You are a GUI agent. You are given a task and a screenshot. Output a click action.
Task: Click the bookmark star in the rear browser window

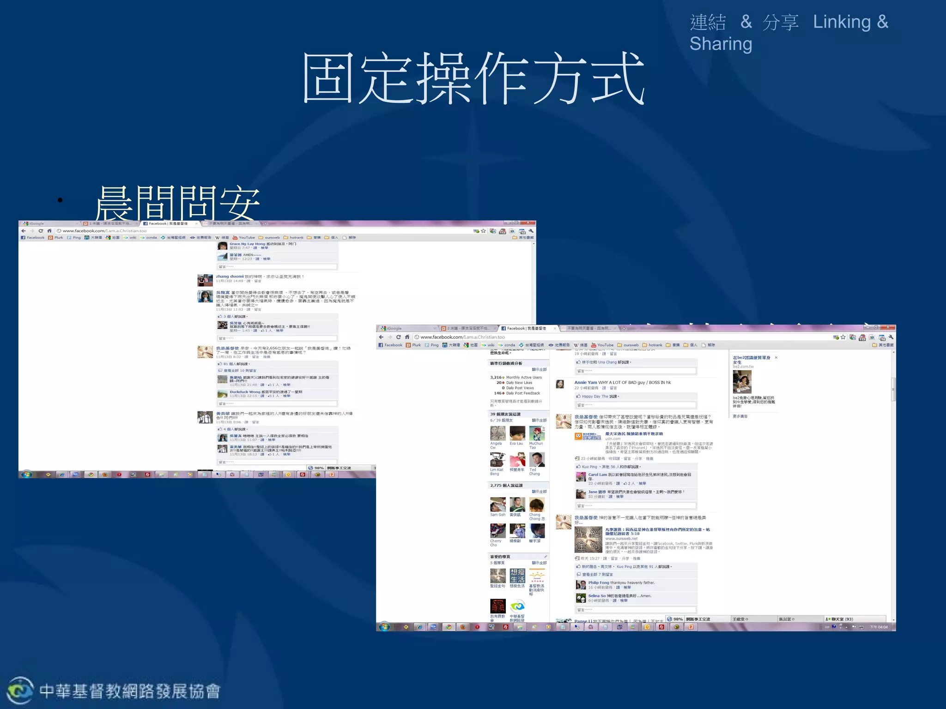tap(483, 231)
